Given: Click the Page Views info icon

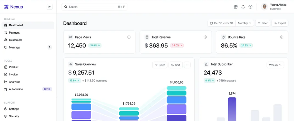Looking at the screenshot, I should (x=129, y=37).
